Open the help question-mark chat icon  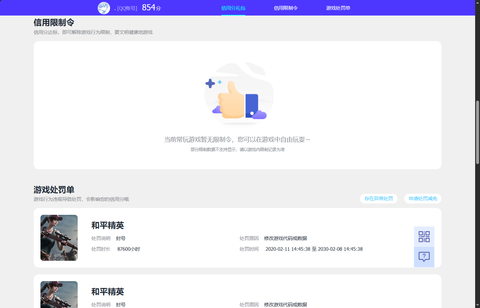[x=424, y=257]
